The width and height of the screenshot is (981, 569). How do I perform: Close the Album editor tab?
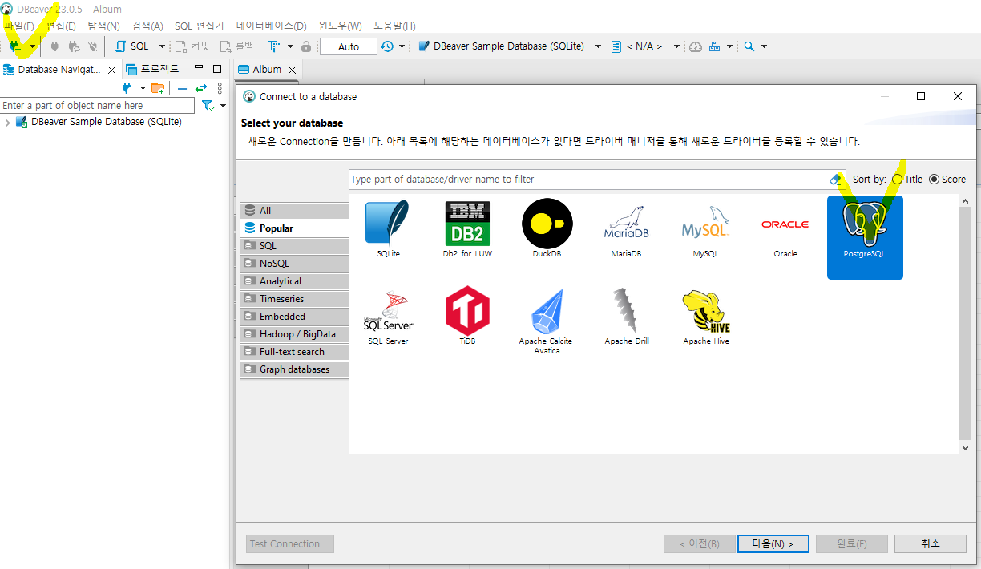click(293, 70)
